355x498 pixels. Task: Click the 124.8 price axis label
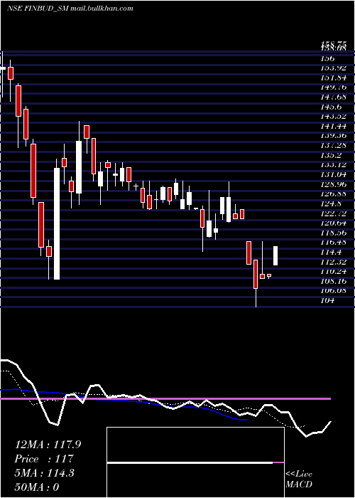point(331,203)
